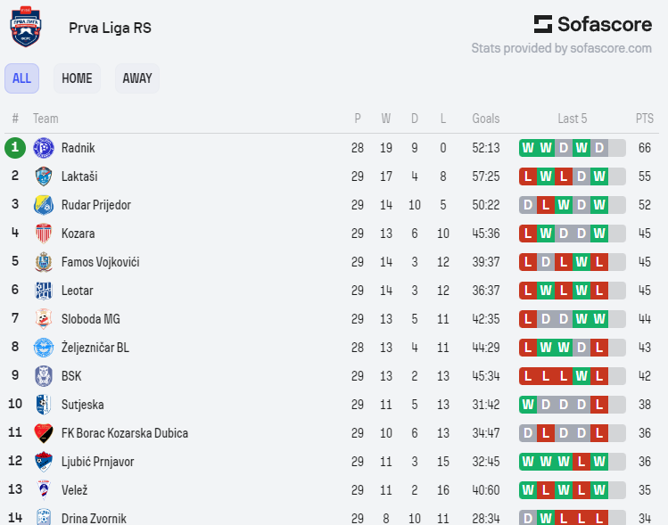Open the Željezničar BL team name
The width and height of the screenshot is (668, 525).
click(x=95, y=348)
